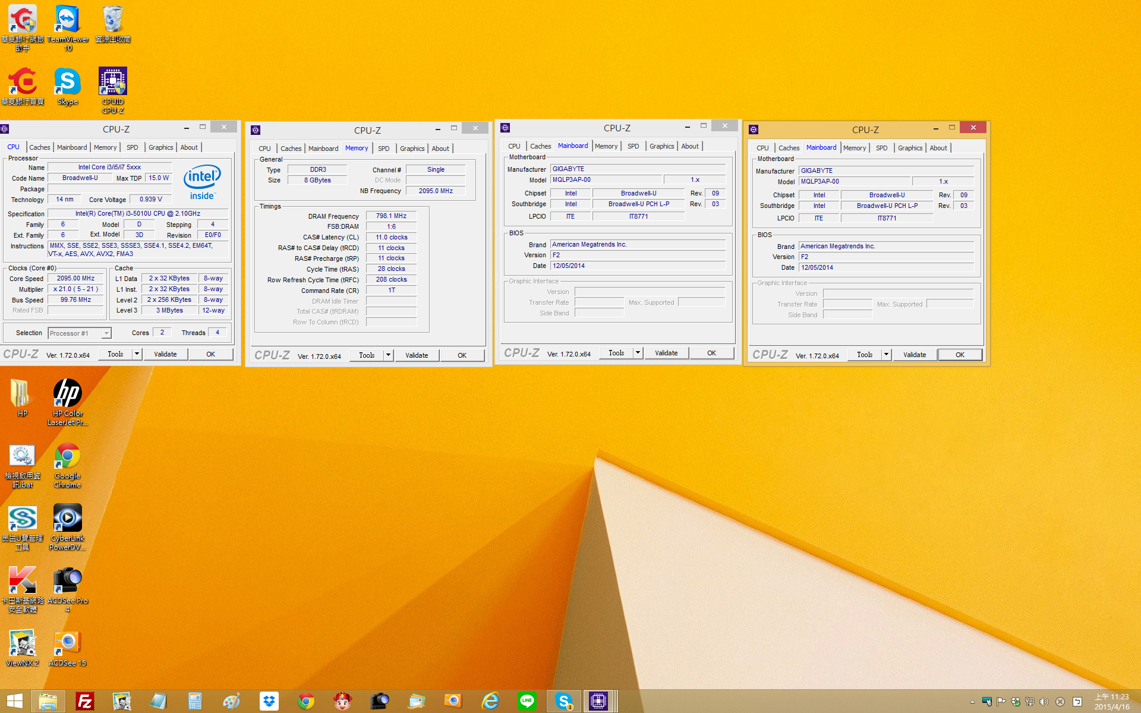1141x713 pixels.
Task: Open Tools dropdown arrow in yellow-titled CPU-Z window
Action: pos(886,355)
